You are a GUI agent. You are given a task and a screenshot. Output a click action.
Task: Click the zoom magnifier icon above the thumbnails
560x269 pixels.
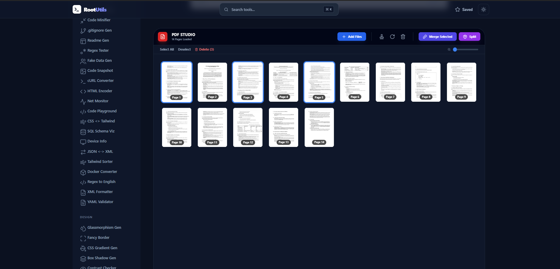click(449, 49)
